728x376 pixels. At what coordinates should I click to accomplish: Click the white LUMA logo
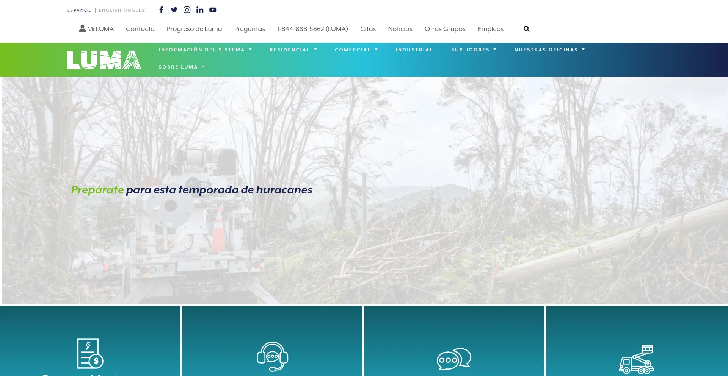coord(104,60)
